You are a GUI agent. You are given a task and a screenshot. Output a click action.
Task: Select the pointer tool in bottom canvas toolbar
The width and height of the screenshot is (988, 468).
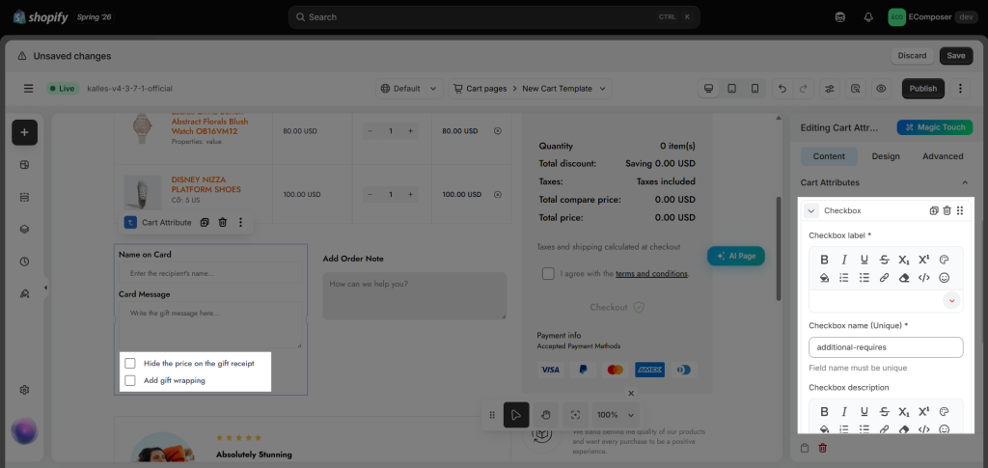point(516,415)
